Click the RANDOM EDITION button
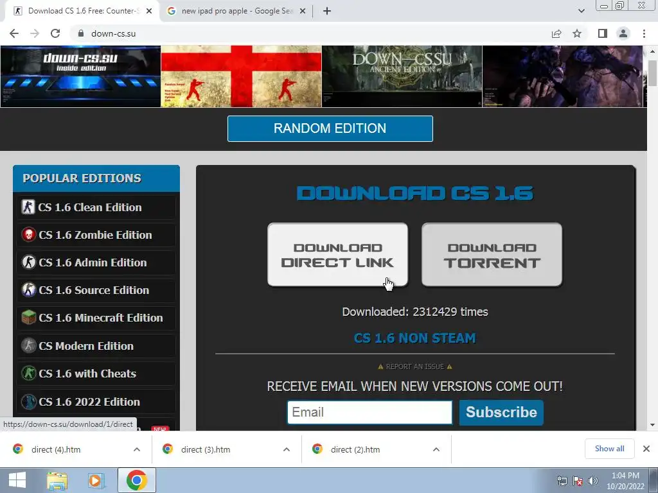 [330, 128]
